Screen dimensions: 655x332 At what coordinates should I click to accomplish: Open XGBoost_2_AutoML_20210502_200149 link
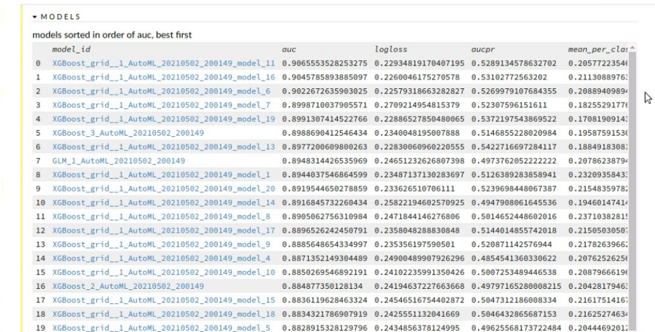[128, 286]
